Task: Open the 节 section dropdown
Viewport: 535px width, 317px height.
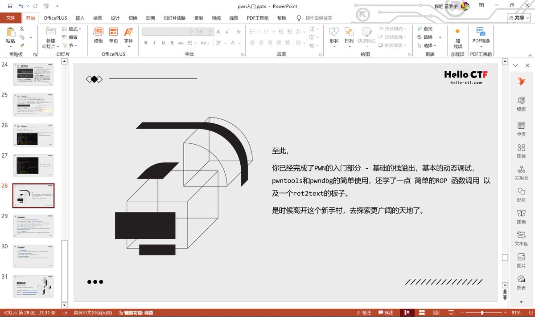Action: (x=70, y=45)
